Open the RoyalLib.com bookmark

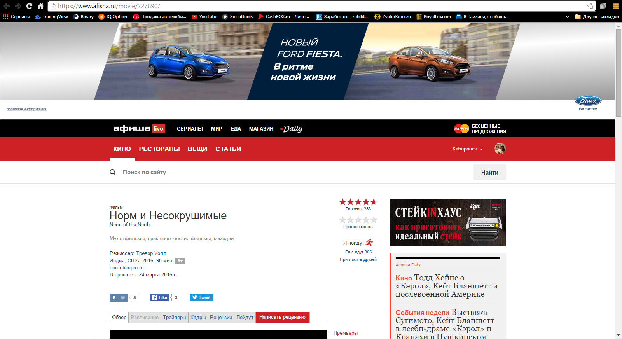(x=433, y=17)
